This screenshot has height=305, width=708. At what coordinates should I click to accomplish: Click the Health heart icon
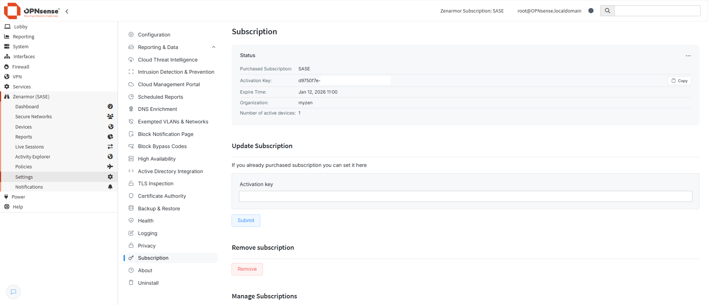(131, 221)
